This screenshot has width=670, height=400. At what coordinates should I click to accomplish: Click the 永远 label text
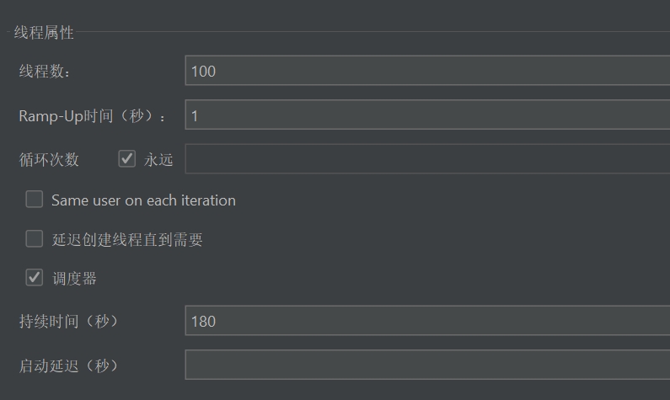[x=158, y=160]
